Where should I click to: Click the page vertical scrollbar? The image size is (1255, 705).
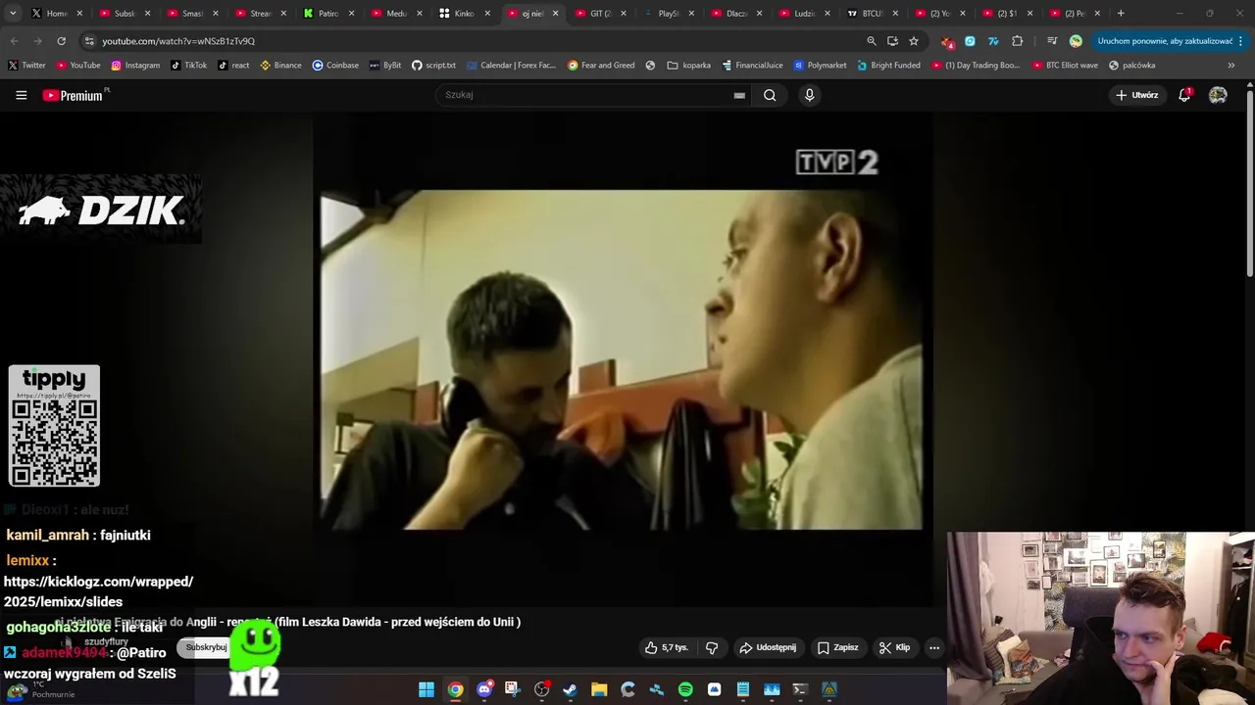(1249, 181)
